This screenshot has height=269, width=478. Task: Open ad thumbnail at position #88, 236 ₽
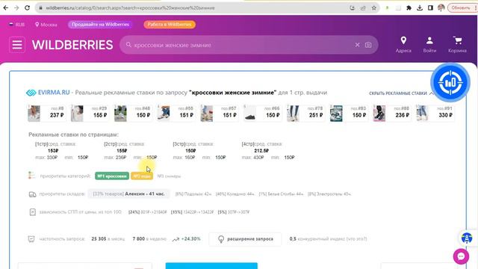coord(392,113)
